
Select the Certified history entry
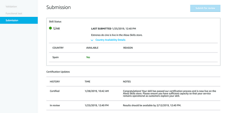[55, 91]
